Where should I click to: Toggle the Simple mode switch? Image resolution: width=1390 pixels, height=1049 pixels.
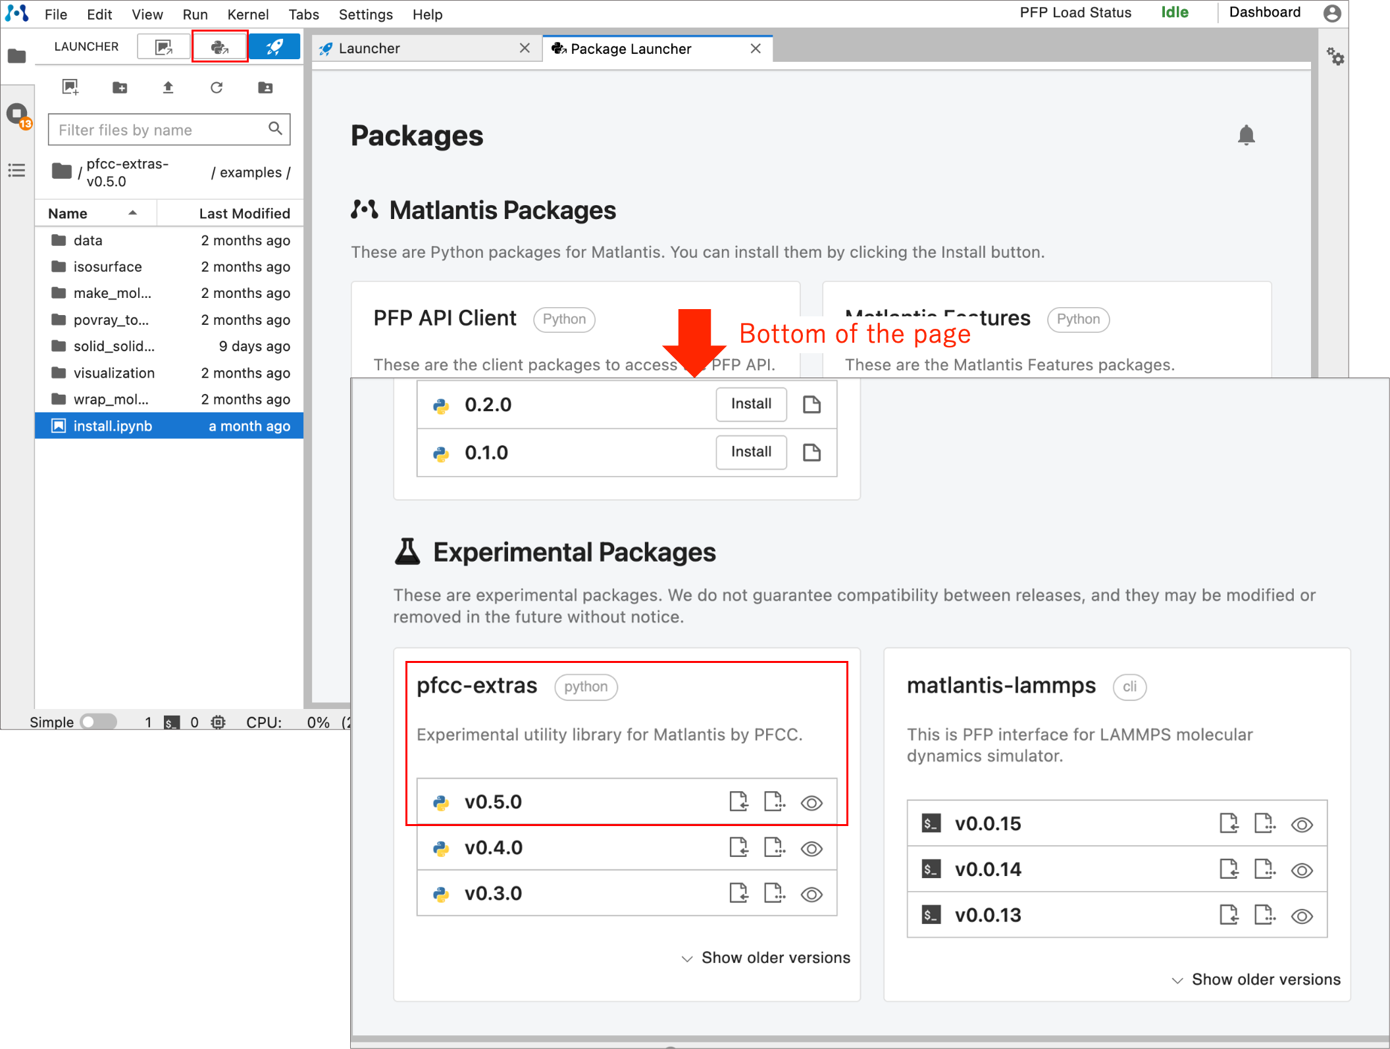[x=98, y=721]
